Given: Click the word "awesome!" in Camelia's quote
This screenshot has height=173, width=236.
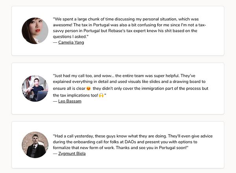Looking at the screenshot, I should coord(63,25).
